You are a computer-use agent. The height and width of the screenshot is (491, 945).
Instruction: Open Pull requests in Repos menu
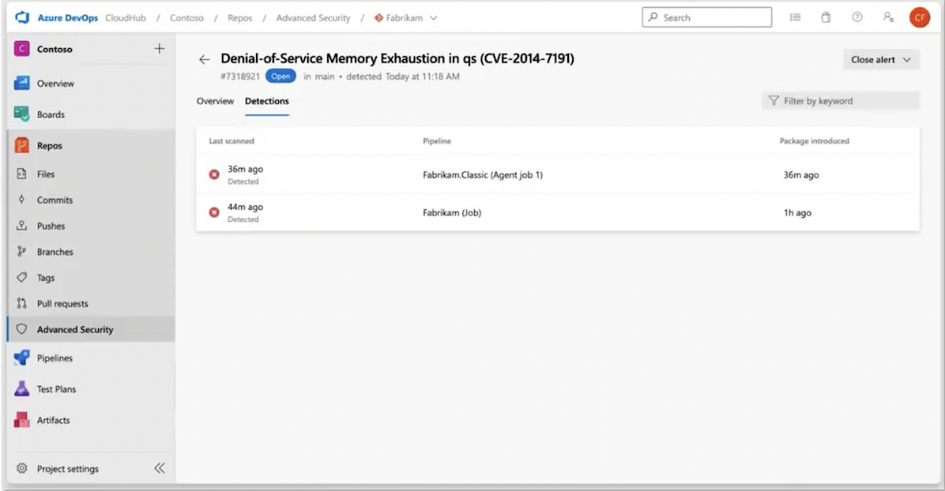click(x=62, y=304)
